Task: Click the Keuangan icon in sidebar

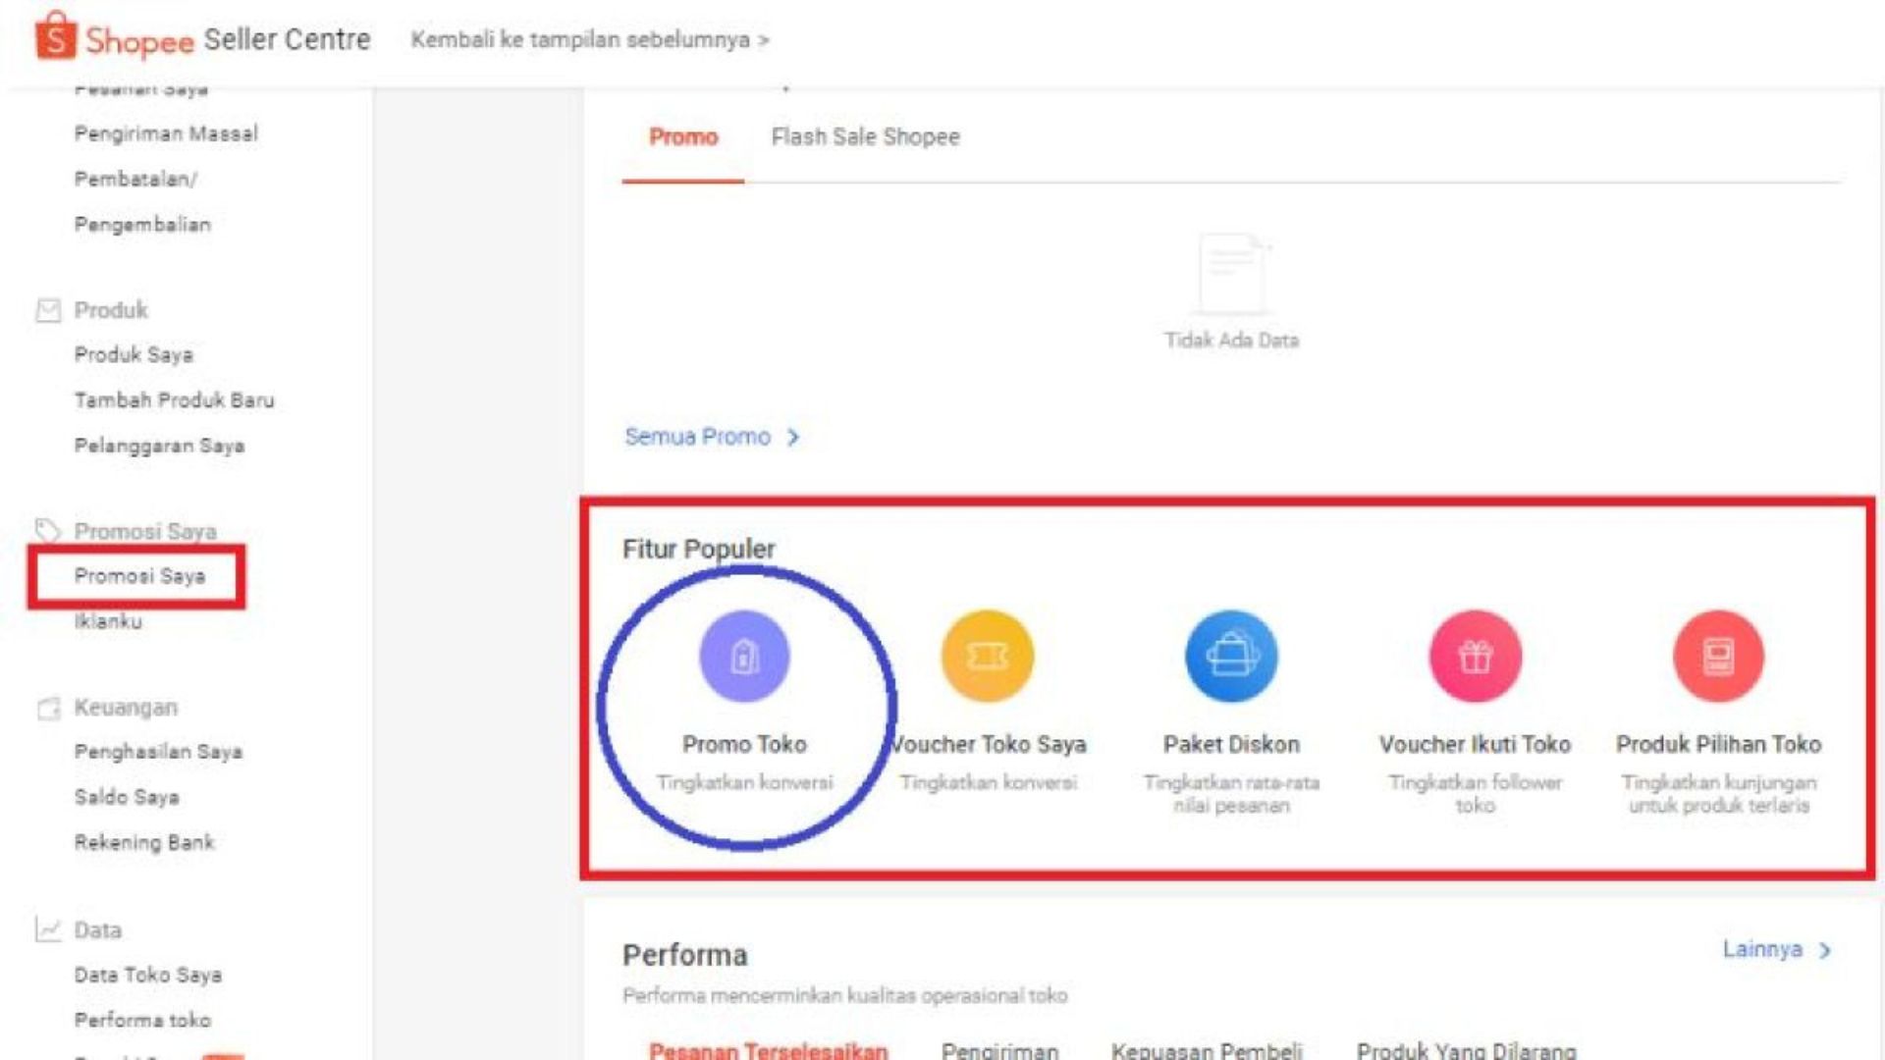Action: pos(50,706)
